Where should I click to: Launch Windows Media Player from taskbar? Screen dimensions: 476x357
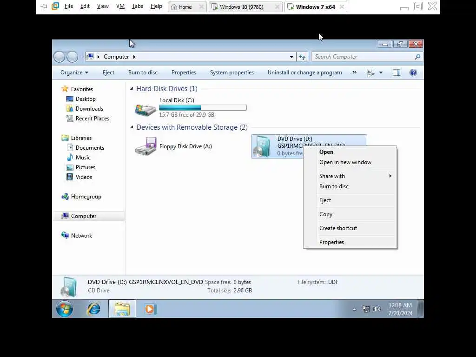[150, 309]
